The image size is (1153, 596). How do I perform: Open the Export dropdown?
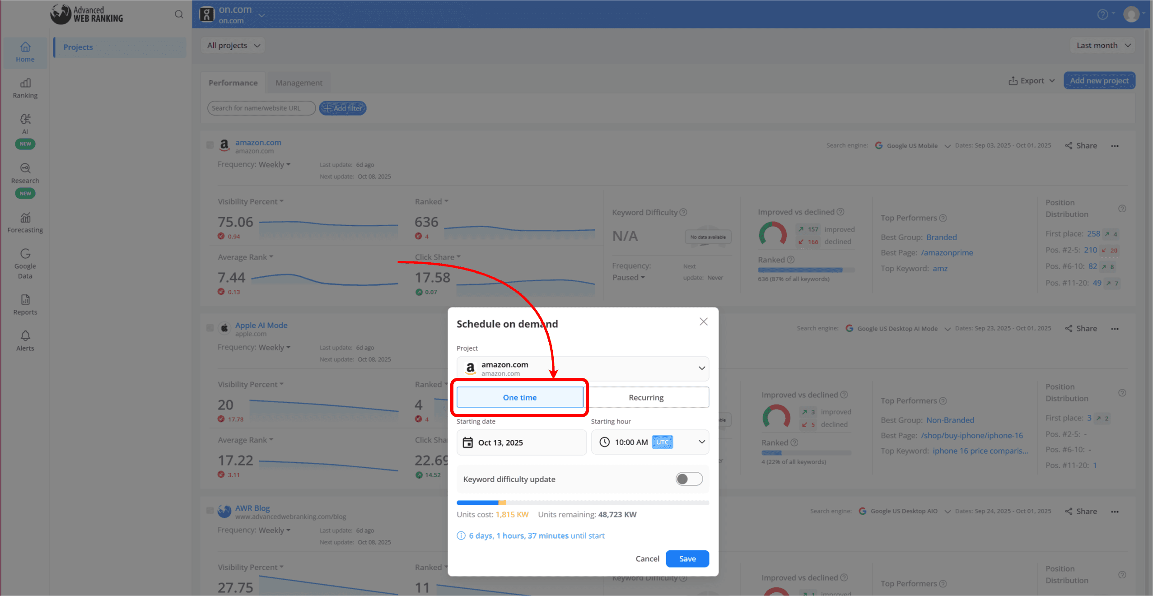point(1032,81)
